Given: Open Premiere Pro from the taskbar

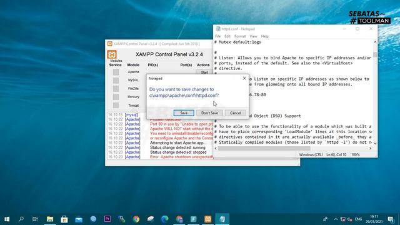Looking at the screenshot, I should point(107,219).
